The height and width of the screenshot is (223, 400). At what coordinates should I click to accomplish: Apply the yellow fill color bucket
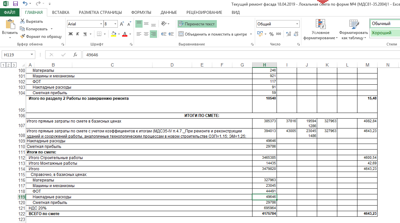114,34
